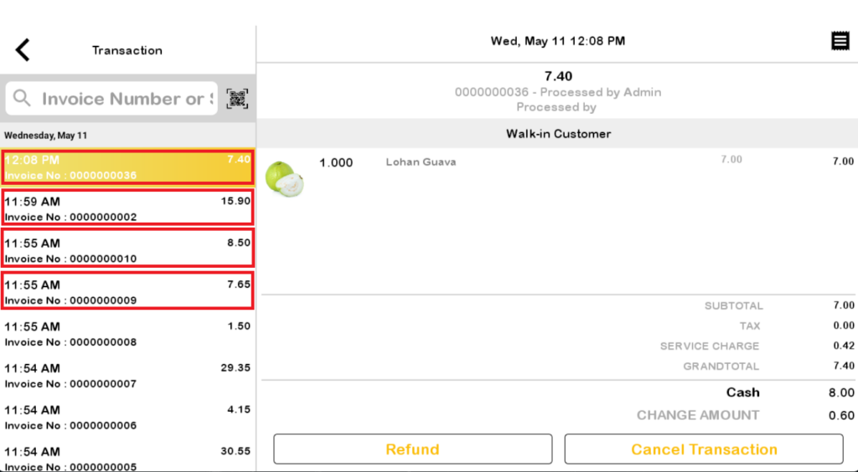
Task: Select invoice 0000000005 for 30.55
Action: [x=127, y=458]
